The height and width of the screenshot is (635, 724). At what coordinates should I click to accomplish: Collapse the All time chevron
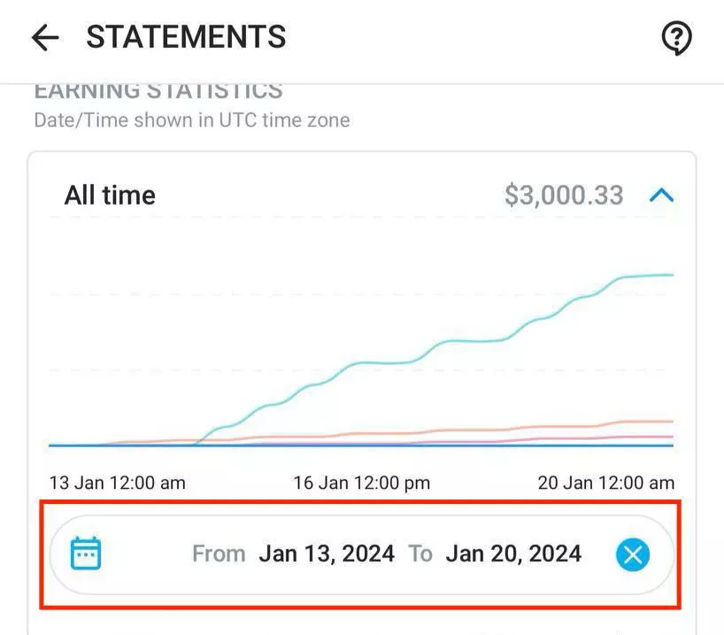[x=662, y=196]
